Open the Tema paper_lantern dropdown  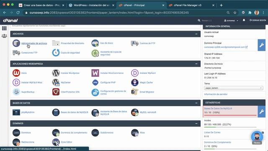234,88
